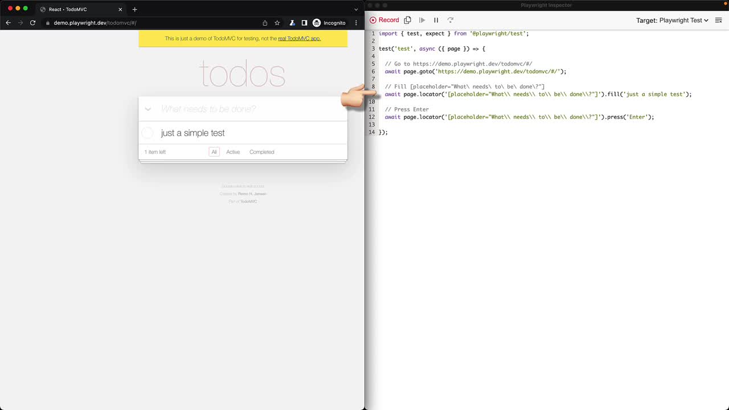Viewport: 729px width, 410px height.
Task: Open the Chrome three-dot menu
Action: 356,23
